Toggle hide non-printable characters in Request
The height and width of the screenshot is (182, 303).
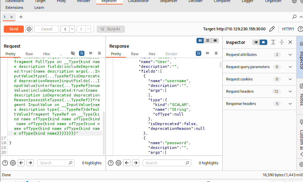(x=73, y=54)
